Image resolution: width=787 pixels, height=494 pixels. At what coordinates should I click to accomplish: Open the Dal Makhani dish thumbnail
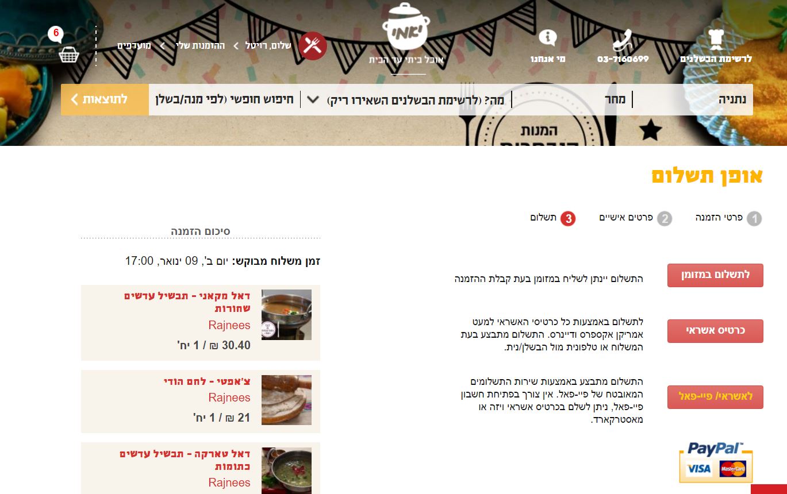pyautogui.click(x=286, y=315)
